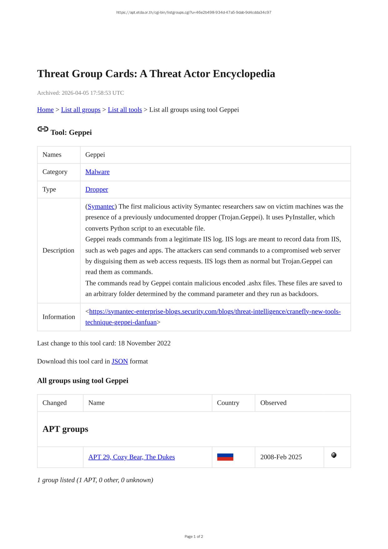Image resolution: width=388 pixels, height=549 pixels.
Task: Open the Symantec source link
Action: 101,206
